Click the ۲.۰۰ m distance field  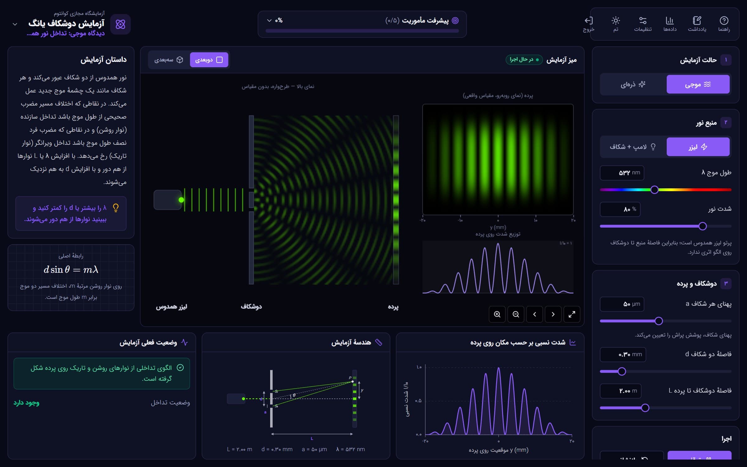point(621,391)
